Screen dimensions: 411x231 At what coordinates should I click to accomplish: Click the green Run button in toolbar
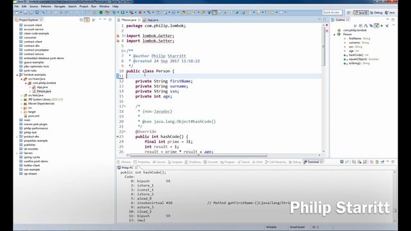pos(123,13)
